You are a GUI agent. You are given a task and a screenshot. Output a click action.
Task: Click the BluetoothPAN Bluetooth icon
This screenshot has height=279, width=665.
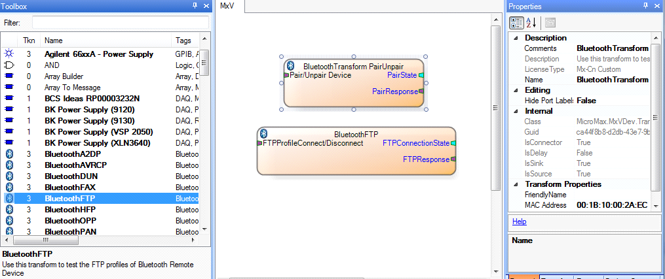(x=9, y=231)
